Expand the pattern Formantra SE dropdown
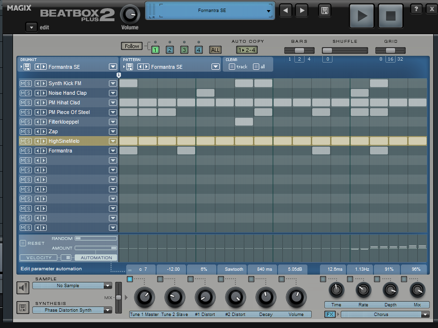Viewport: 438px width, 328px height. point(215,67)
